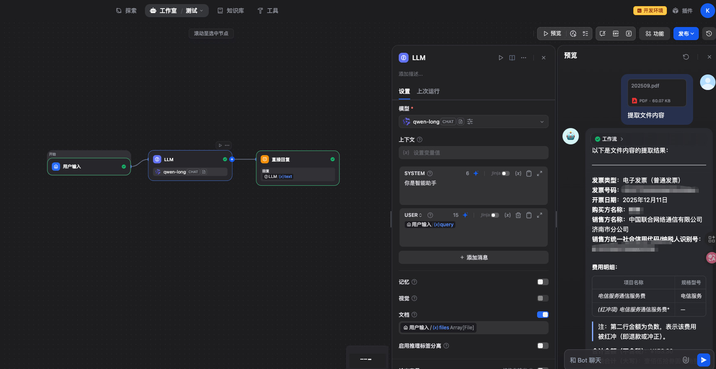This screenshot has width=716, height=369.
Task: Focus the 和 Bot 聊天 chat input
Action: pyautogui.click(x=625, y=360)
